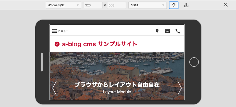Open the iPhone 5/SE device dropdown

coord(63,5)
